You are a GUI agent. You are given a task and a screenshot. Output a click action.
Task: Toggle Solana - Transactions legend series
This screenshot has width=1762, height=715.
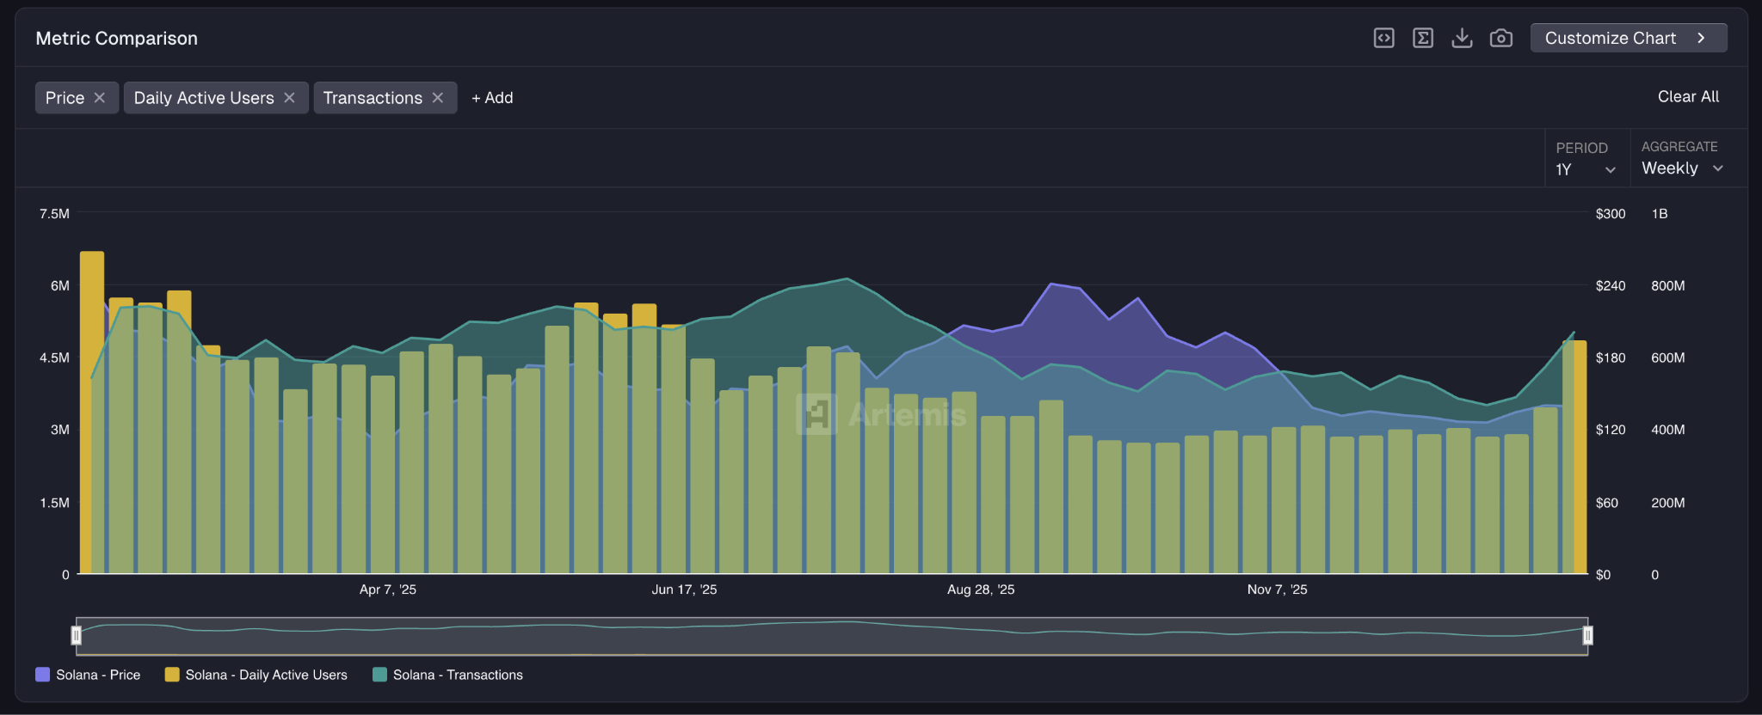tap(447, 675)
